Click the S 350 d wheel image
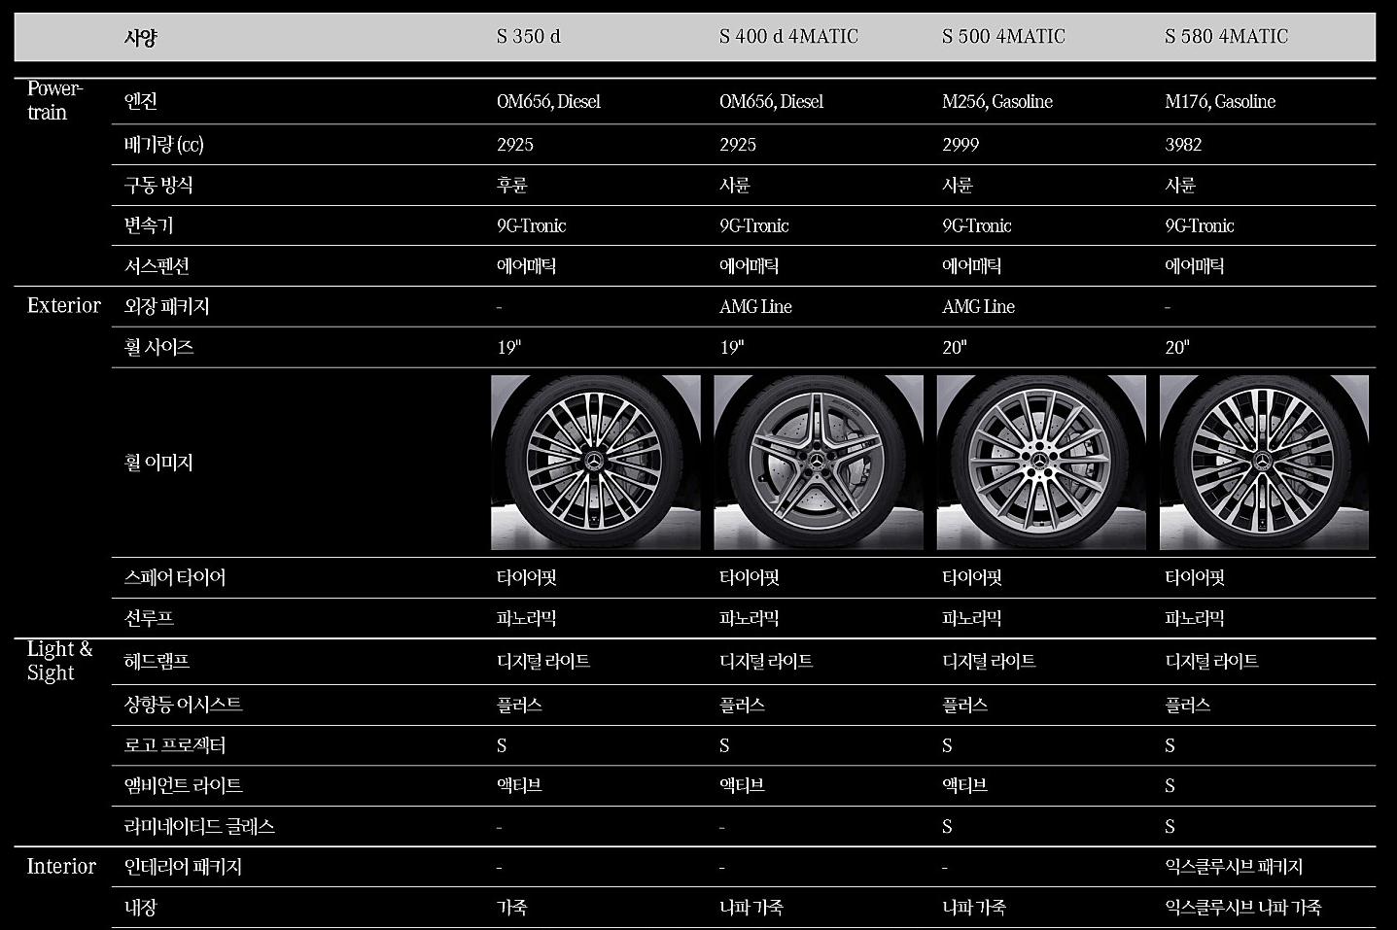This screenshot has width=1397, height=930. 596,463
